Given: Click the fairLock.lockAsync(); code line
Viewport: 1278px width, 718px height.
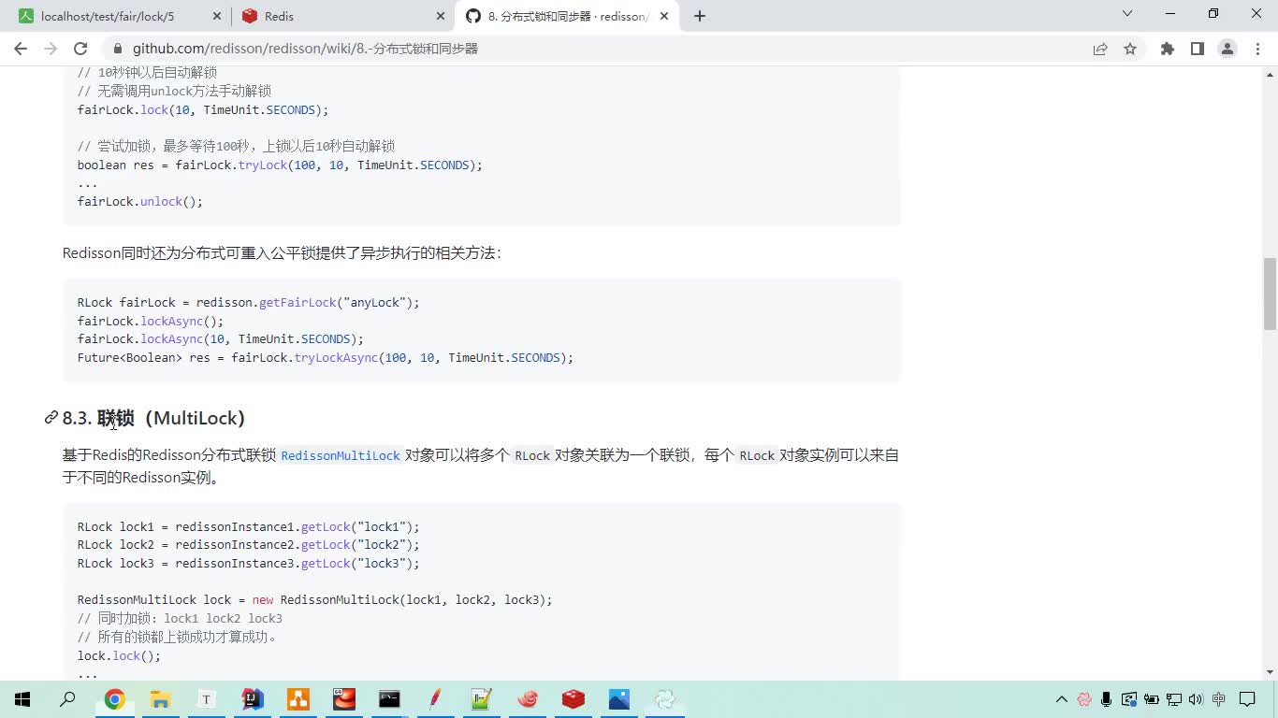Looking at the screenshot, I should pos(151,322).
